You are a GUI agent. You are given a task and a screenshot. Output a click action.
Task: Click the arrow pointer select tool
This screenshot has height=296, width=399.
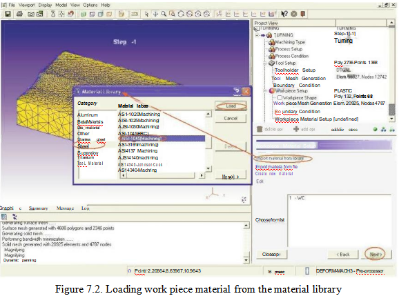[x=146, y=14]
